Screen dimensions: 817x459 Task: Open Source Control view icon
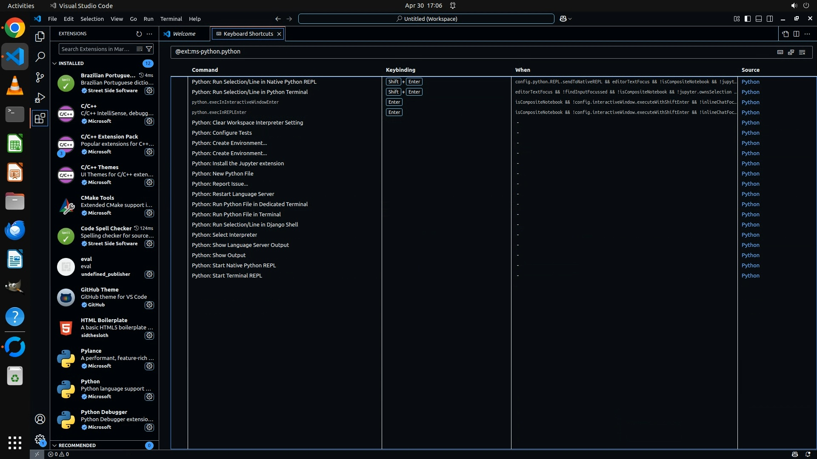(40, 77)
